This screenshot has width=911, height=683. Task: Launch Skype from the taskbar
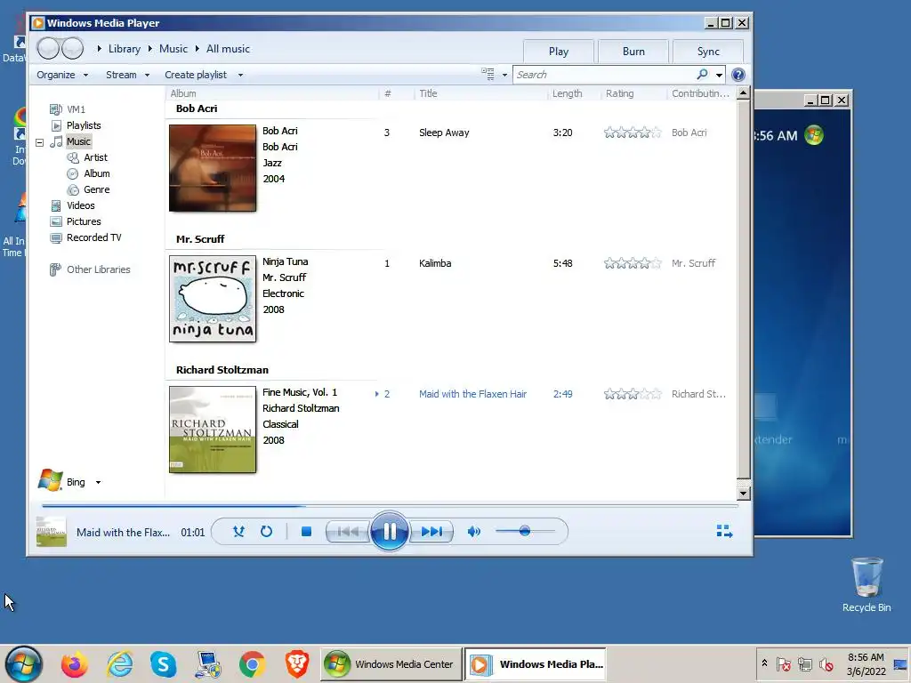coord(164,663)
